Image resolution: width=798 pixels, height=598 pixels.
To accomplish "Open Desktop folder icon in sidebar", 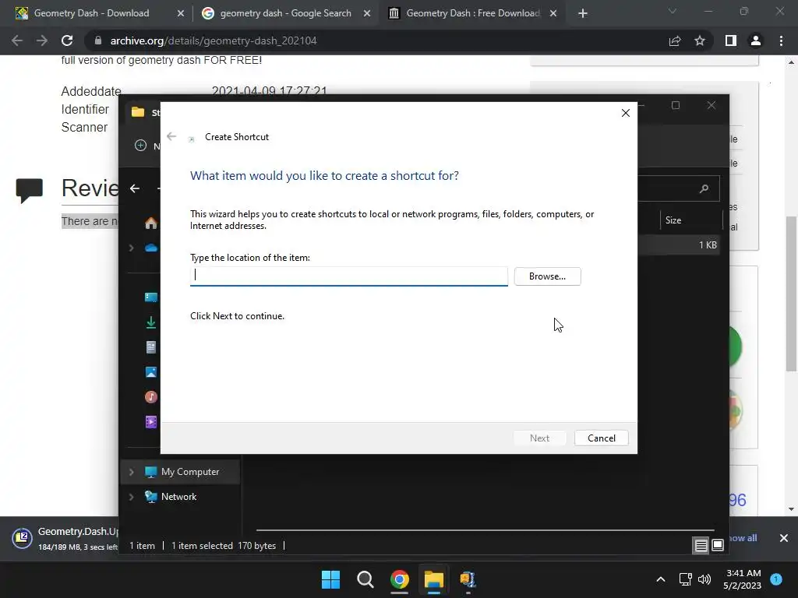I will 151,297.
